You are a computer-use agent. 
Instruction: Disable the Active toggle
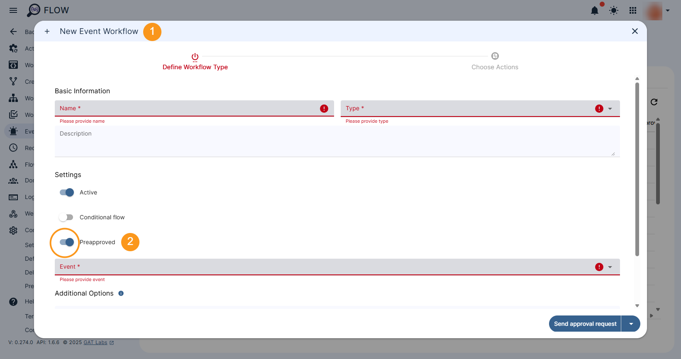66,192
